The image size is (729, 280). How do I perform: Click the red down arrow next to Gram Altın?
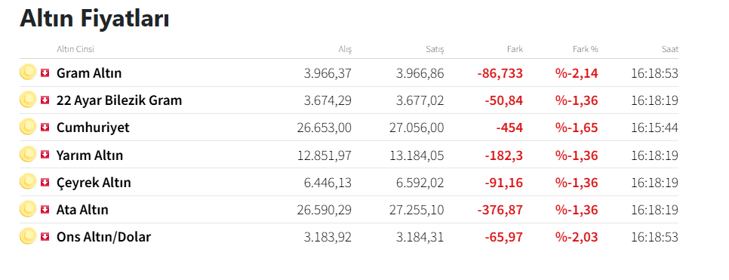pyautogui.click(x=45, y=73)
